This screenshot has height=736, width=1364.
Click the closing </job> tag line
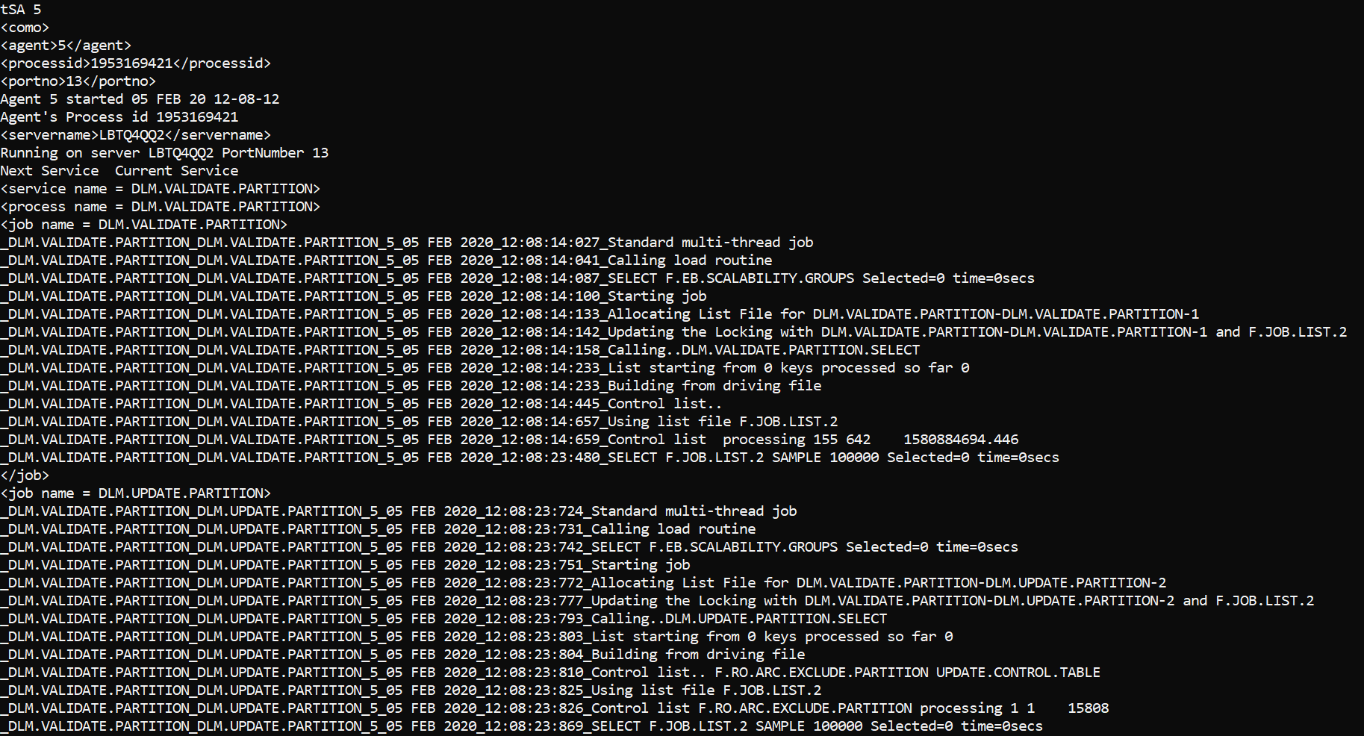(25, 475)
